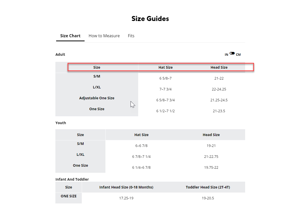Toggle the IN/CM unit switch

point(232,53)
